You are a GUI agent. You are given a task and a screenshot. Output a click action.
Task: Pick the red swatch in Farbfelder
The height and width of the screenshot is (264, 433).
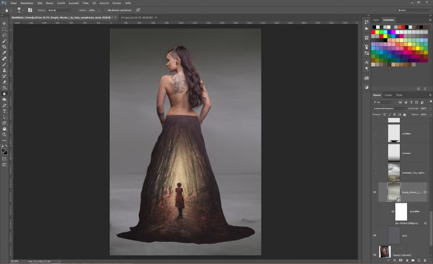(373, 32)
